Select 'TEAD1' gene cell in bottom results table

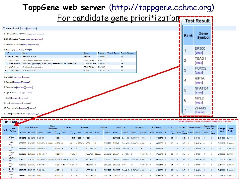(x=11, y=142)
